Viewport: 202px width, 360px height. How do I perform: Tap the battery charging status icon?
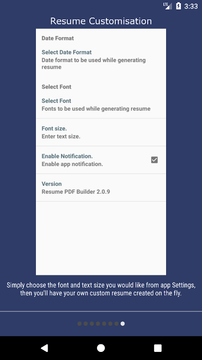178,6
